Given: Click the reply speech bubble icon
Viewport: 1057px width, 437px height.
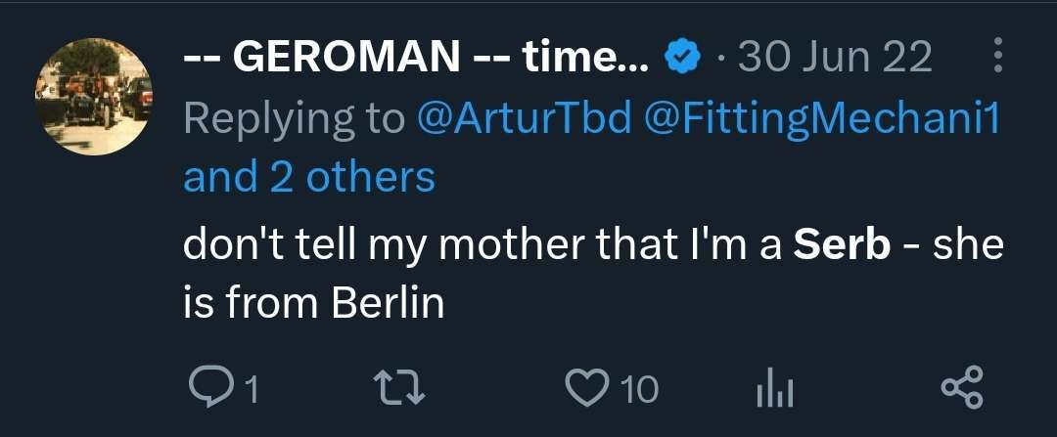Looking at the screenshot, I should tap(207, 390).
